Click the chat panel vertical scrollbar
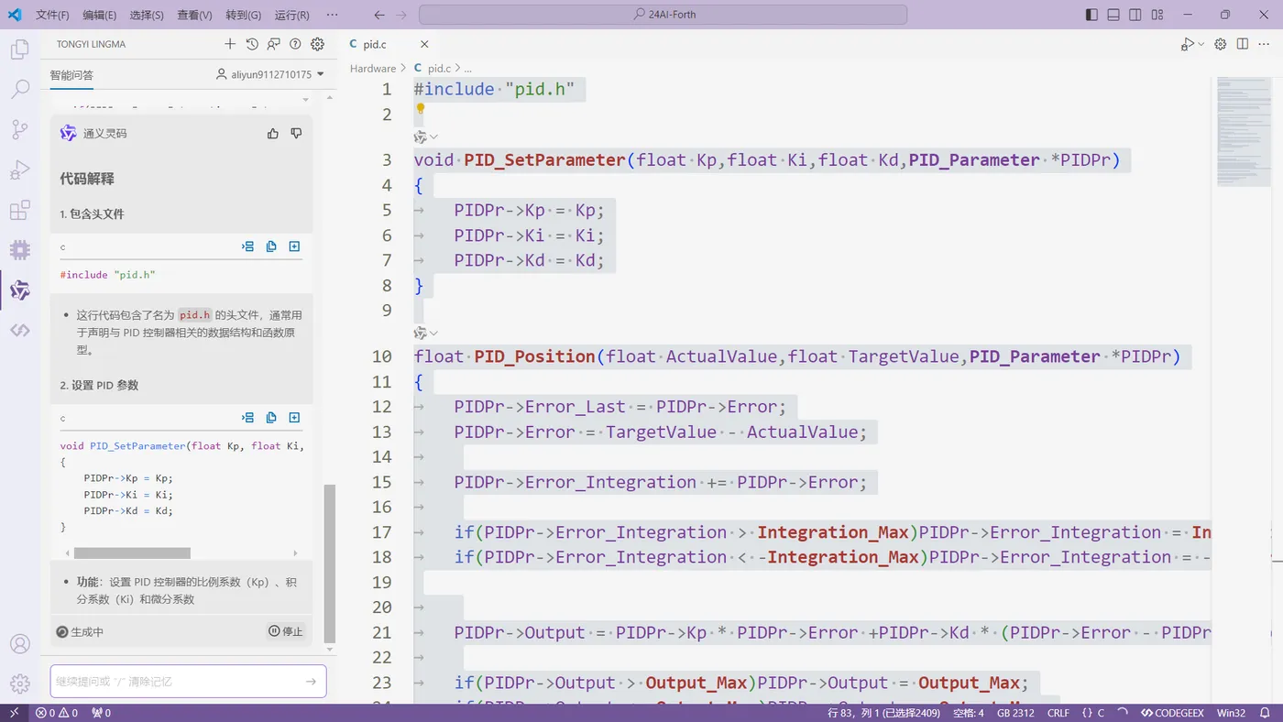 (x=330, y=563)
